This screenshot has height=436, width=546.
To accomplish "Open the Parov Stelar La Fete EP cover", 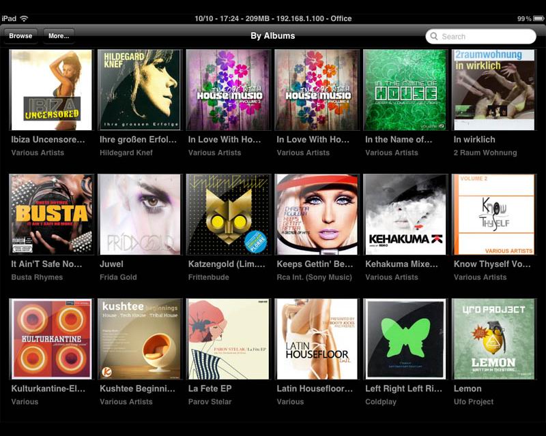I will pyautogui.click(x=229, y=339).
